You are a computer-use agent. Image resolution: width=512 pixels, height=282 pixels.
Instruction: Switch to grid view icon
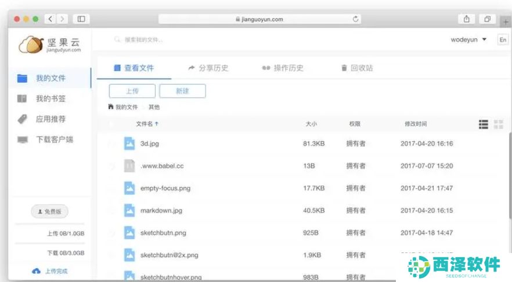[498, 124]
